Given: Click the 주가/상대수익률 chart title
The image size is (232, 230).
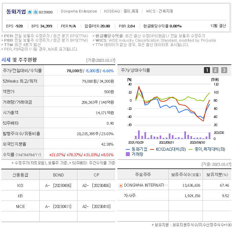Looking at the screenshot, I should point(135,70).
